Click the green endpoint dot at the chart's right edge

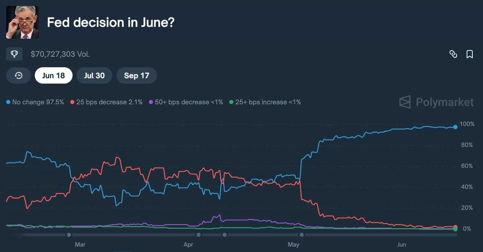(455, 229)
